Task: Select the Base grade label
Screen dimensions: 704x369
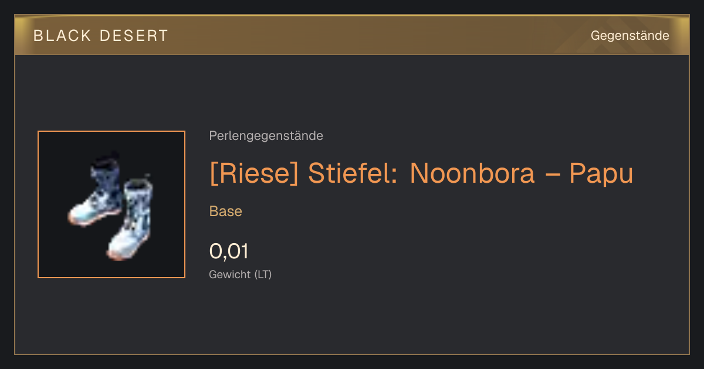Action: point(225,211)
